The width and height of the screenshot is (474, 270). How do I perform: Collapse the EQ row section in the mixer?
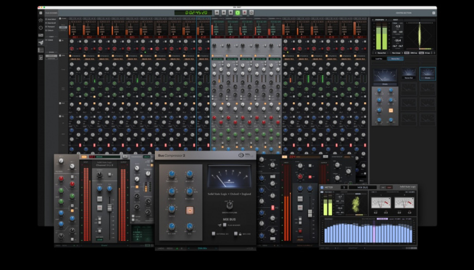(60, 116)
